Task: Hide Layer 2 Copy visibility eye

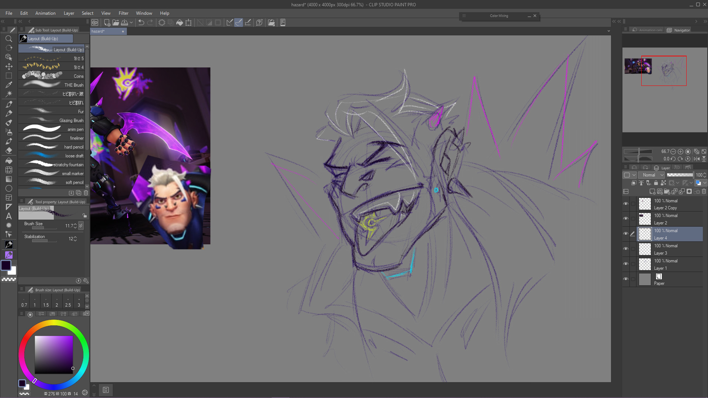Action: pyautogui.click(x=626, y=204)
